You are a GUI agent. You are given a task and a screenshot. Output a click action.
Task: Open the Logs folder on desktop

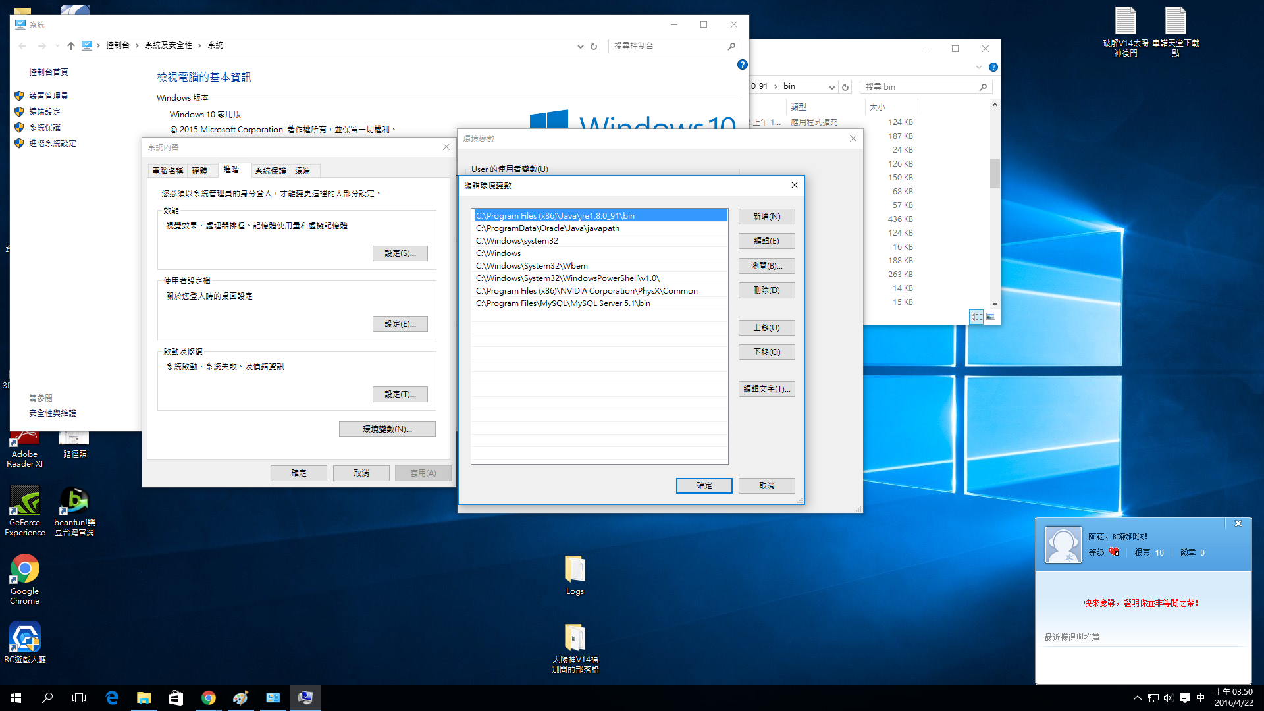(x=575, y=575)
